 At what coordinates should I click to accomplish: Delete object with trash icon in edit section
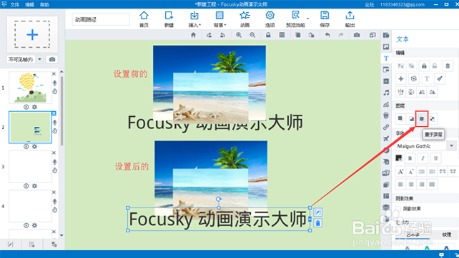pyautogui.click(x=448, y=66)
